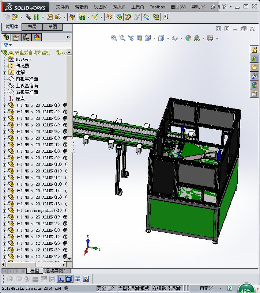Open the 编辑(E) menu
Viewport: 260px width, 293px height.
coord(82,7)
